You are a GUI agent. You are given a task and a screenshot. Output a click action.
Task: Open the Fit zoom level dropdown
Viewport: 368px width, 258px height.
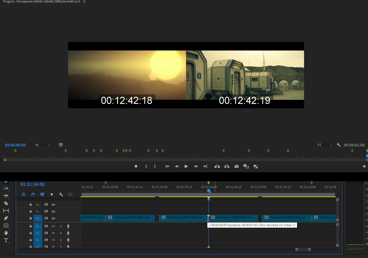click(42, 145)
